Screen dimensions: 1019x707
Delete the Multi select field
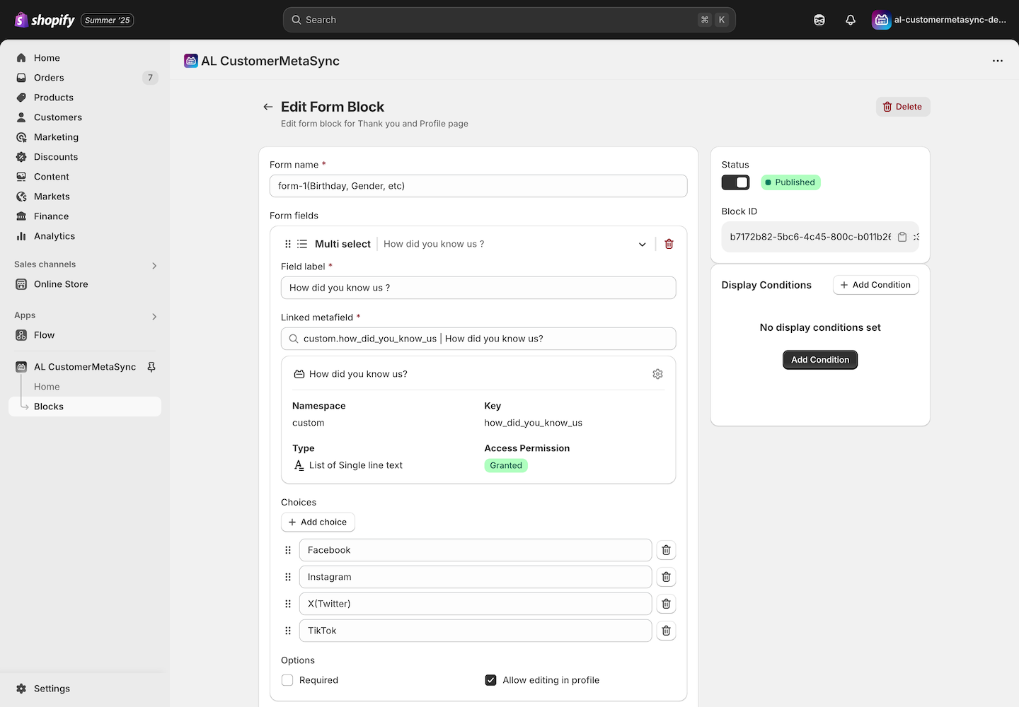669,244
